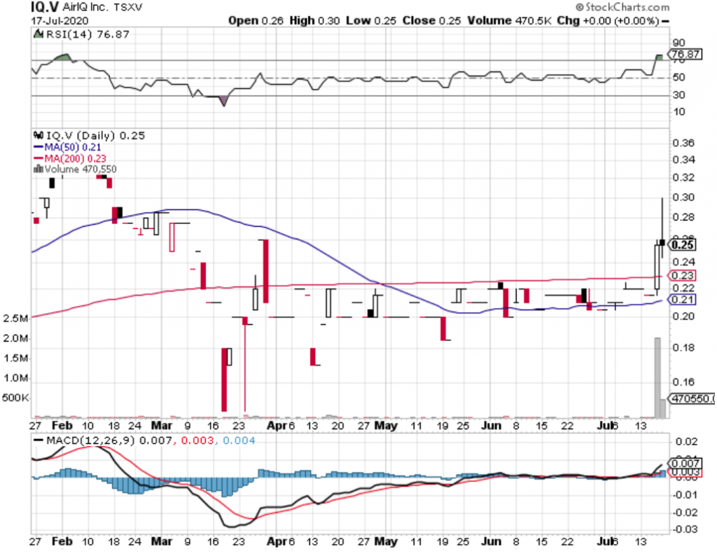Click the RSI 50 level label
Viewport: 717px width, 554px height.
(x=679, y=77)
